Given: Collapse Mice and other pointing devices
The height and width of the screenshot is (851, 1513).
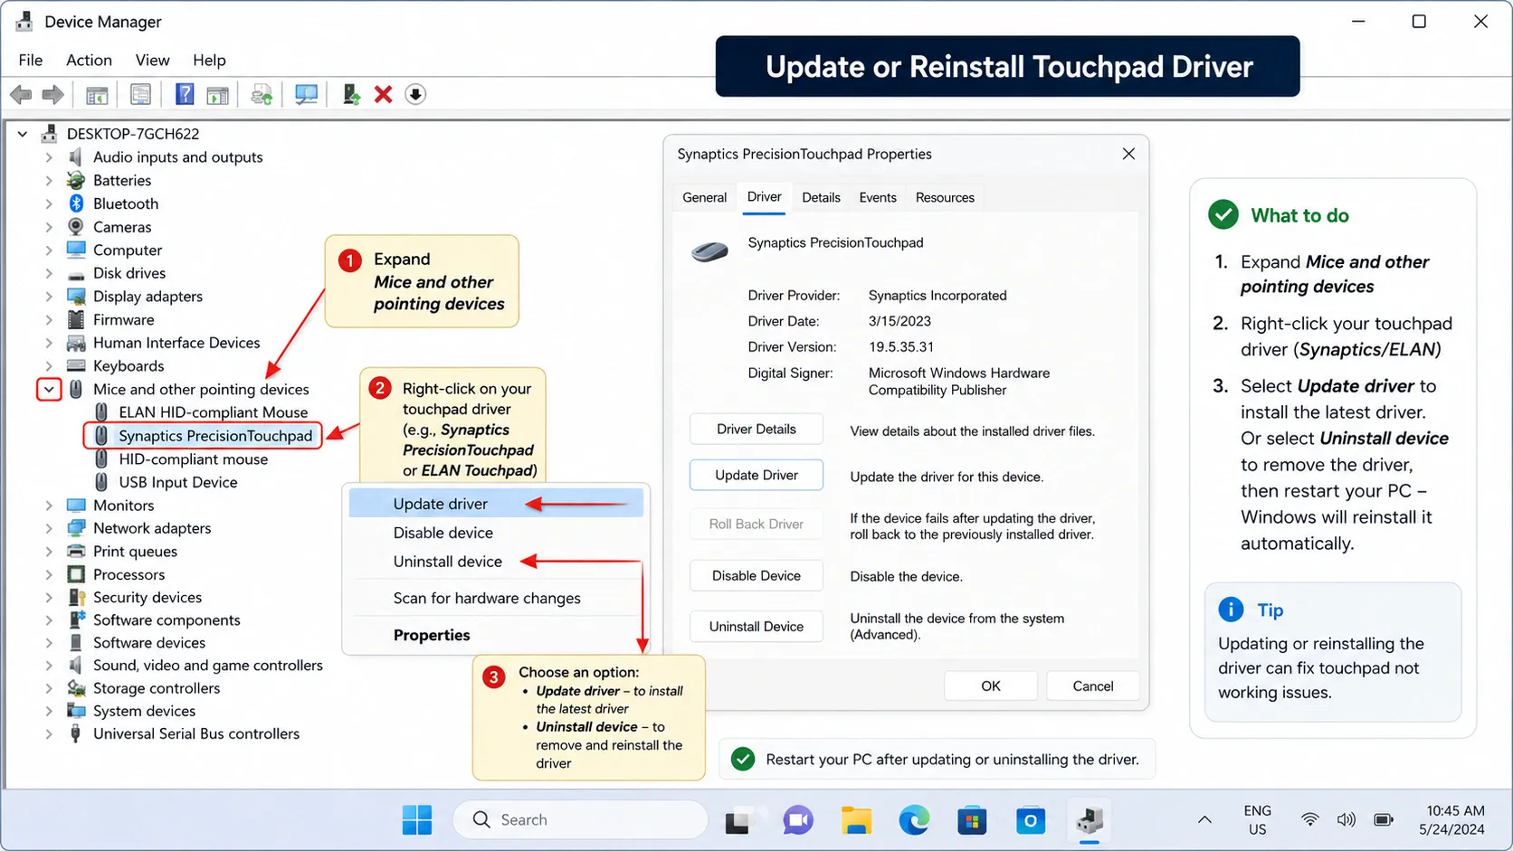Looking at the screenshot, I should [x=49, y=390].
